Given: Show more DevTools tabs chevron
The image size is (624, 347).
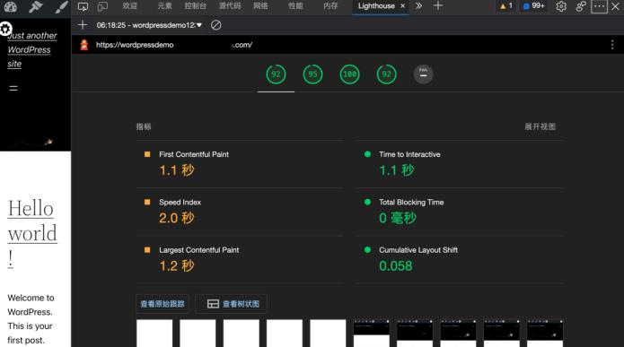Looking at the screenshot, I should (x=418, y=6).
